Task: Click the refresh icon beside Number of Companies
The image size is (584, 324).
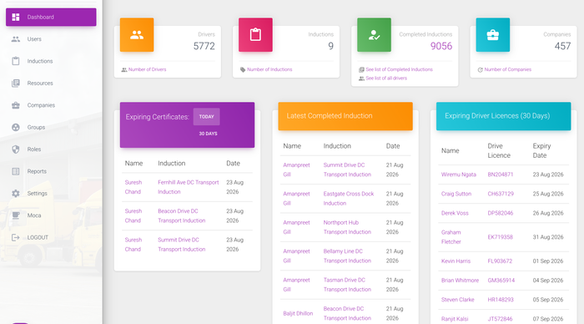Action: 480,69
